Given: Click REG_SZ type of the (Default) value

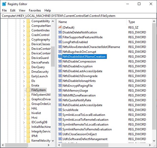Looking at the screenshot, I should pyautogui.click(x=133, y=27).
